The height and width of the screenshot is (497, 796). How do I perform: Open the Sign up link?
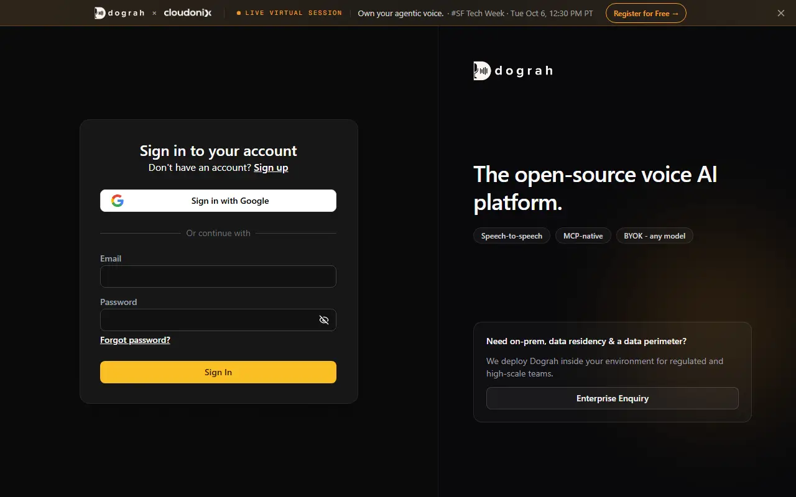(271, 168)
